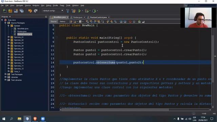Click the New File toolbar icon
The width and height of the screenshot is (217, 122).
[x=4, y=11]
